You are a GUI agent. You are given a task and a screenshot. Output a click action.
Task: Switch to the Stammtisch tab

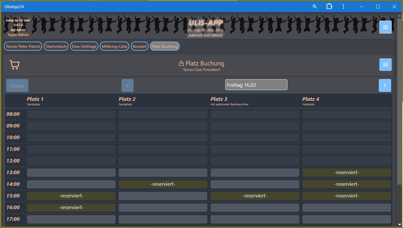click(56, 46)
